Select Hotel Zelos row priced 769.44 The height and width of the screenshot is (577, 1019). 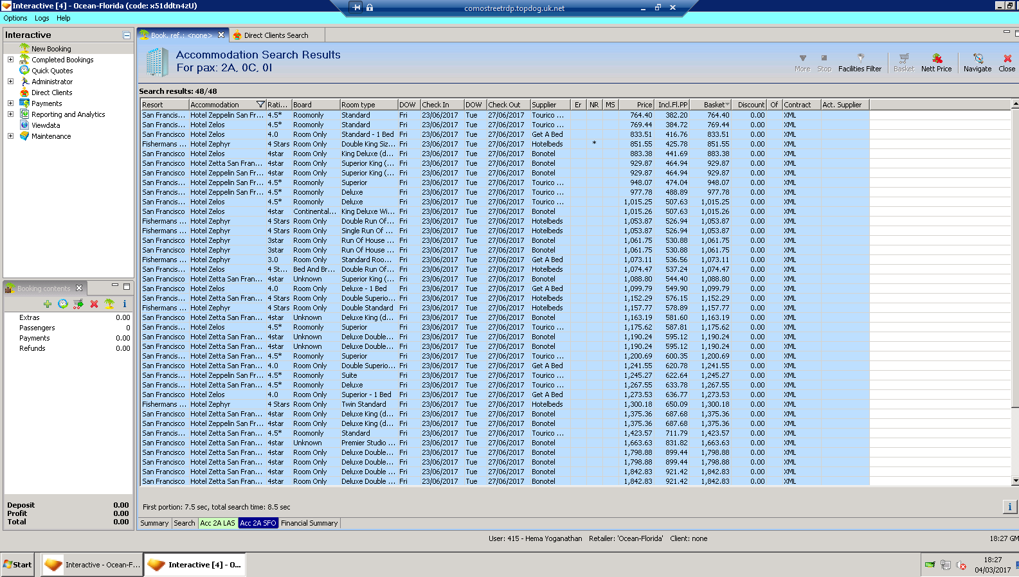(505, 125)
